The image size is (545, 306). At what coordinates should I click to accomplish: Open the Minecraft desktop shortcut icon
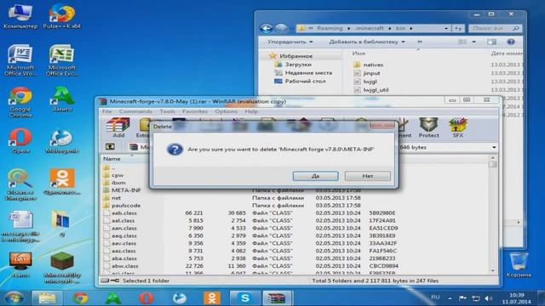[x=62, y=268]
